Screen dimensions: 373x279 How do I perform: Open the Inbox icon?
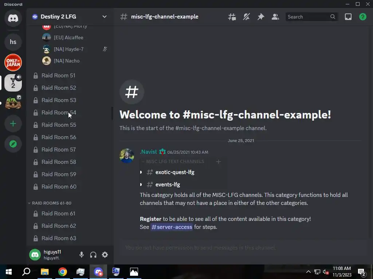click(x=348, y=17)
